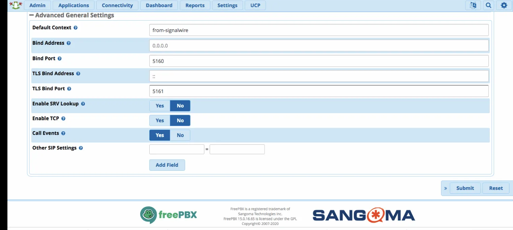Open help tooltip for Default Context

75,28
